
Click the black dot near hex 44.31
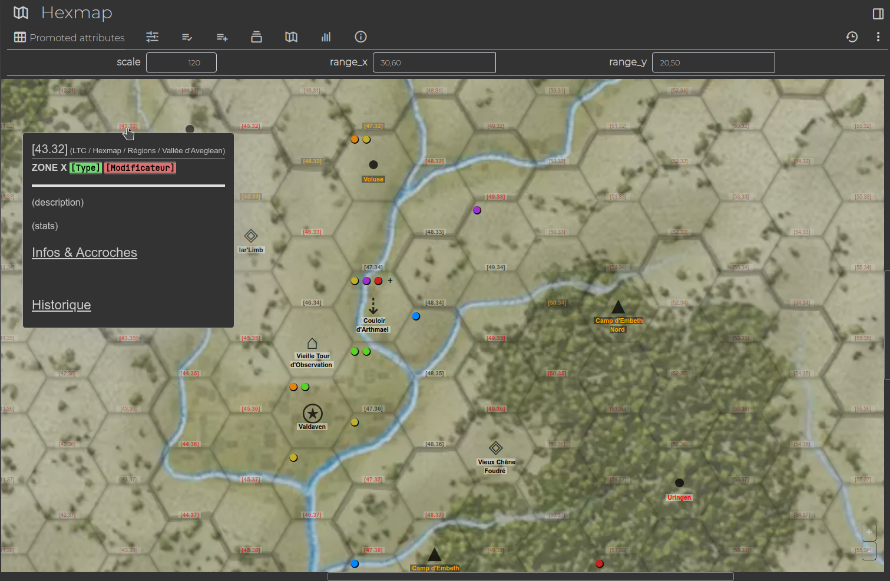coord(190,129)
